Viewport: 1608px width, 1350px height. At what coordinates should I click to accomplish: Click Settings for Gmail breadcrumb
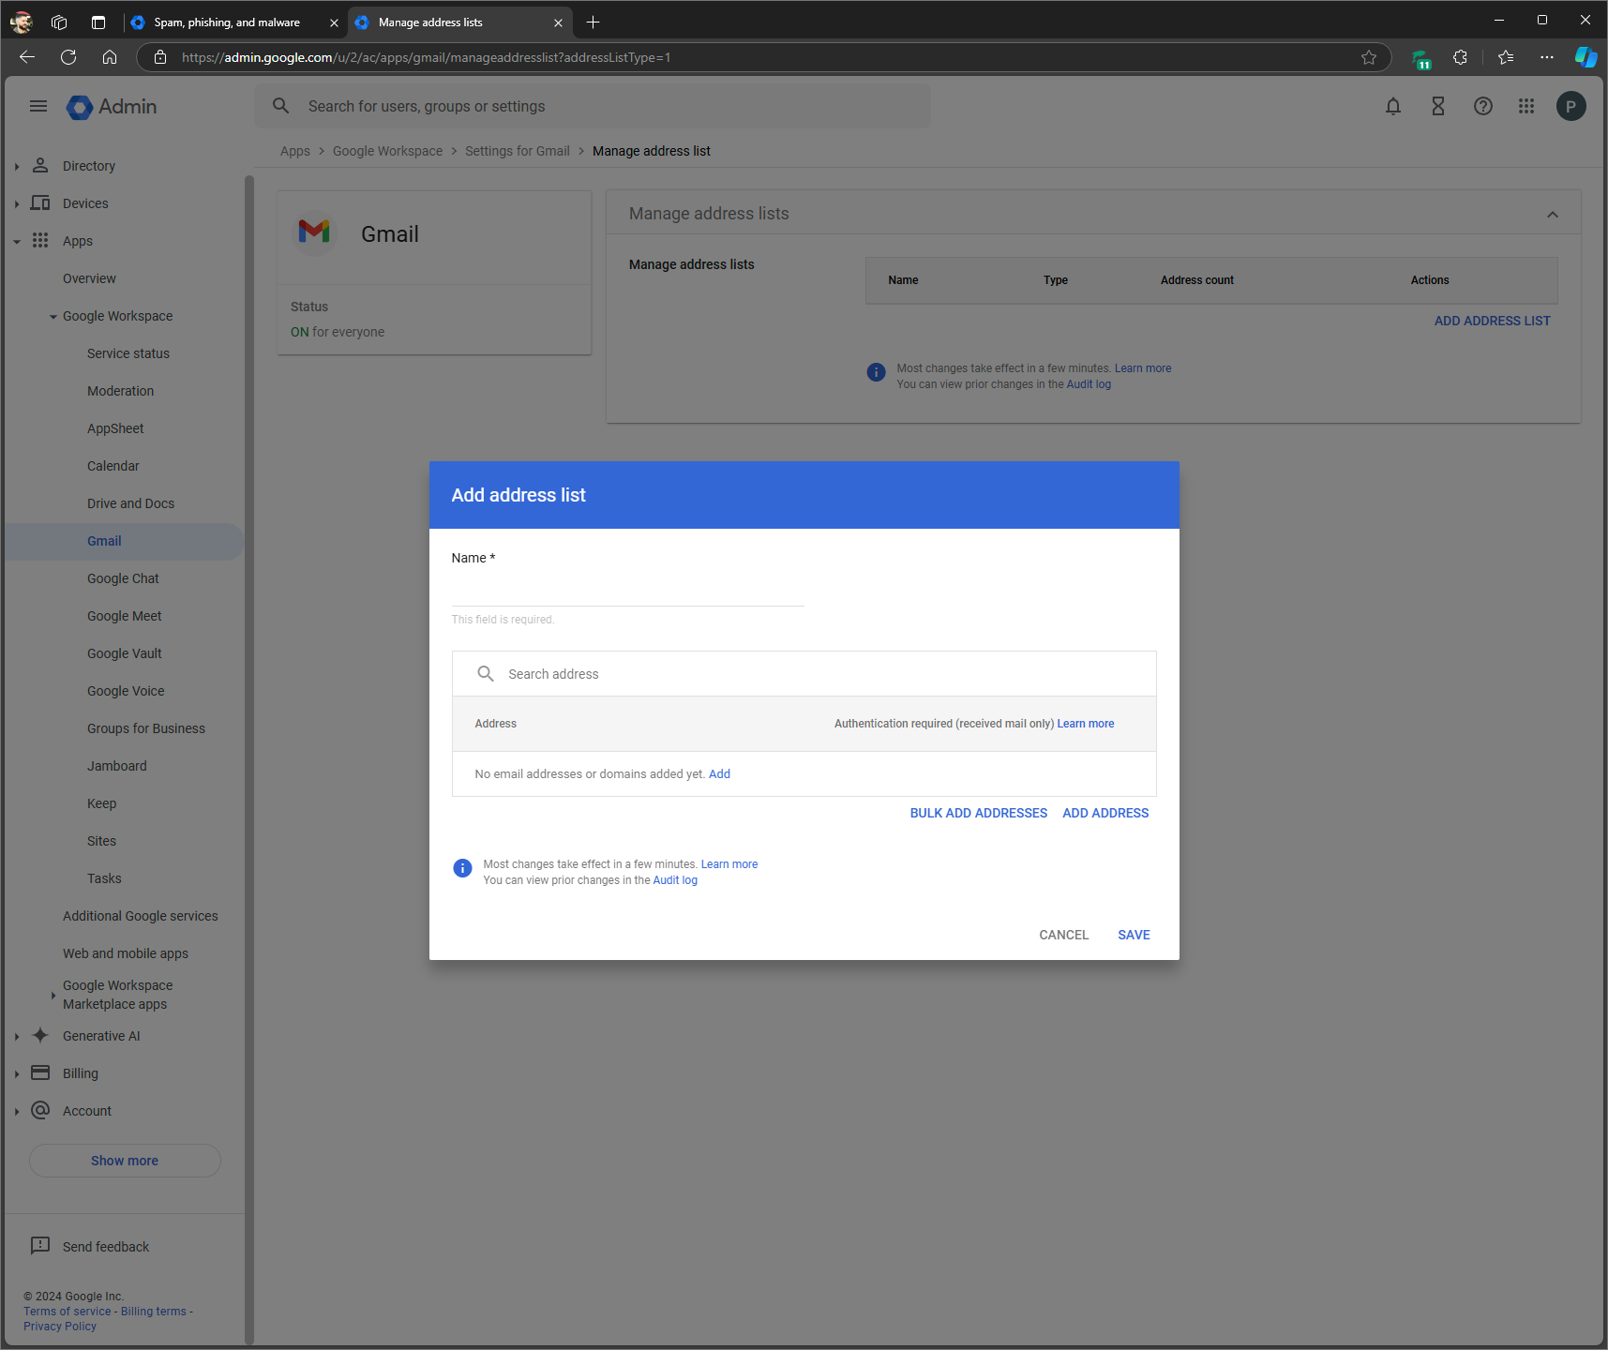[518, 151]
